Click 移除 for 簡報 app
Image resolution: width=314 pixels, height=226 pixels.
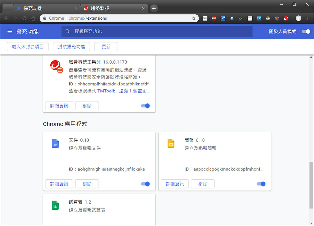(x=203, y=184)
